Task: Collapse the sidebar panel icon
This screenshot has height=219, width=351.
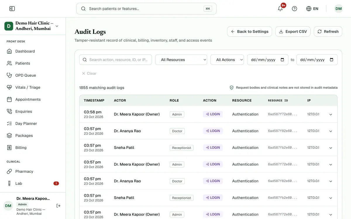Action: pyautogui.click(x=12, y=9)
